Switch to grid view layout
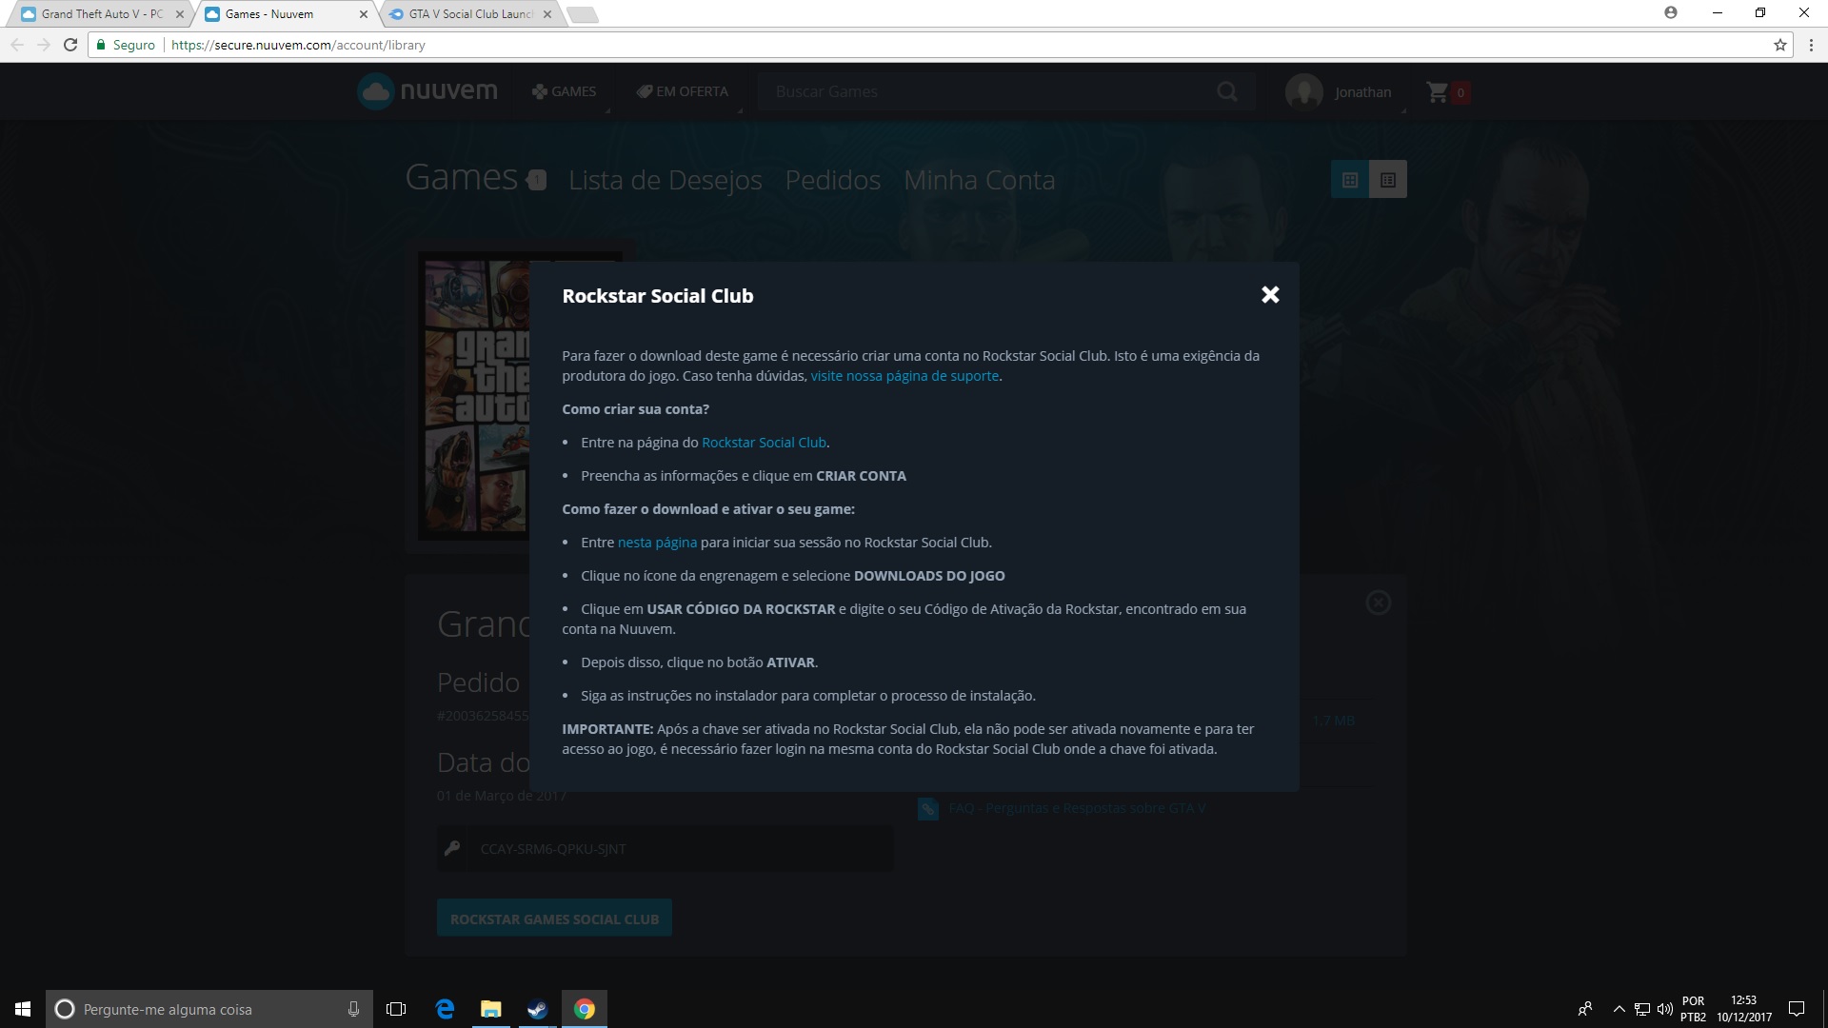1828x1028 pixels. point(1349,180)
